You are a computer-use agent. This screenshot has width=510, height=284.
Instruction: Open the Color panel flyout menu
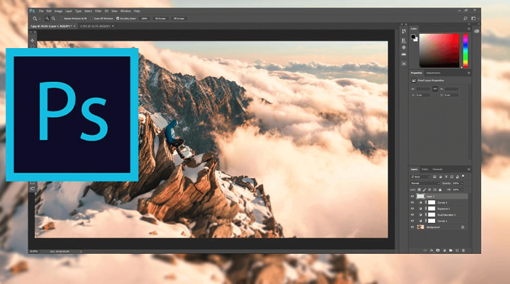click(x=469, y=29)
